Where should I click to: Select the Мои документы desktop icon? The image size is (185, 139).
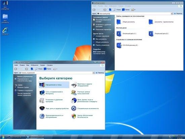[x=5, y=19]
